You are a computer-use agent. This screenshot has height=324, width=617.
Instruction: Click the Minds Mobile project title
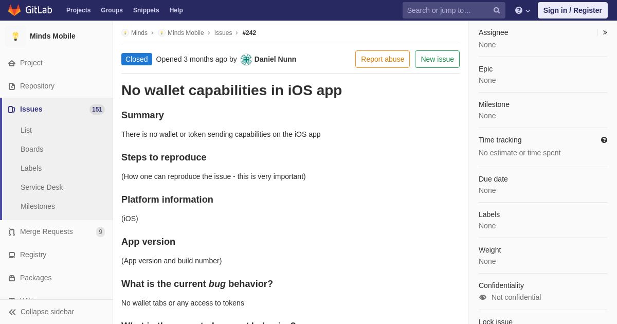pyautogui.click(x=52, y=36)
